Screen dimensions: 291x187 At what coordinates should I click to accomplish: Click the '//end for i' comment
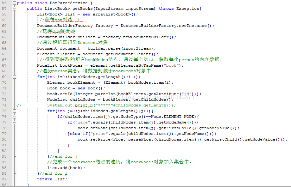click(x=54, y=173)
